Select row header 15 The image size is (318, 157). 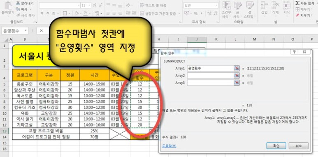pyautogui.click(x=5, y=143)
